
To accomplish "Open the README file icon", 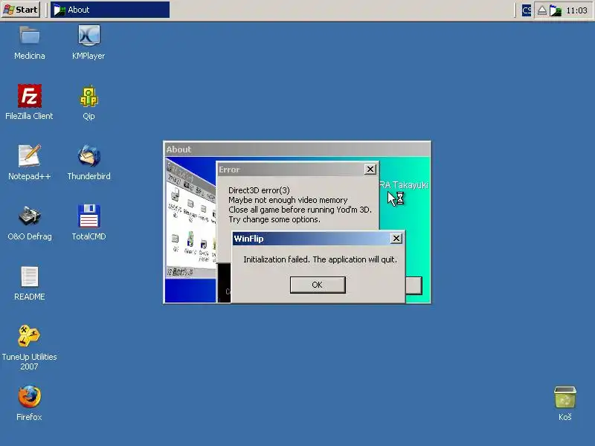I will tap(30, 277).
